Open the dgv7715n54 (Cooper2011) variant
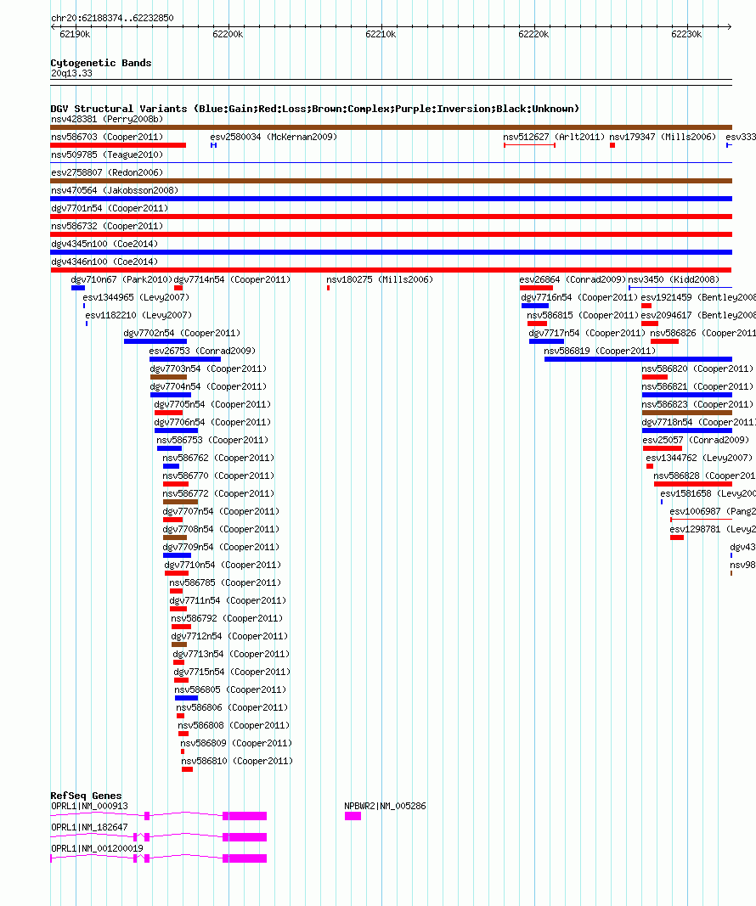 click(232, 672)
